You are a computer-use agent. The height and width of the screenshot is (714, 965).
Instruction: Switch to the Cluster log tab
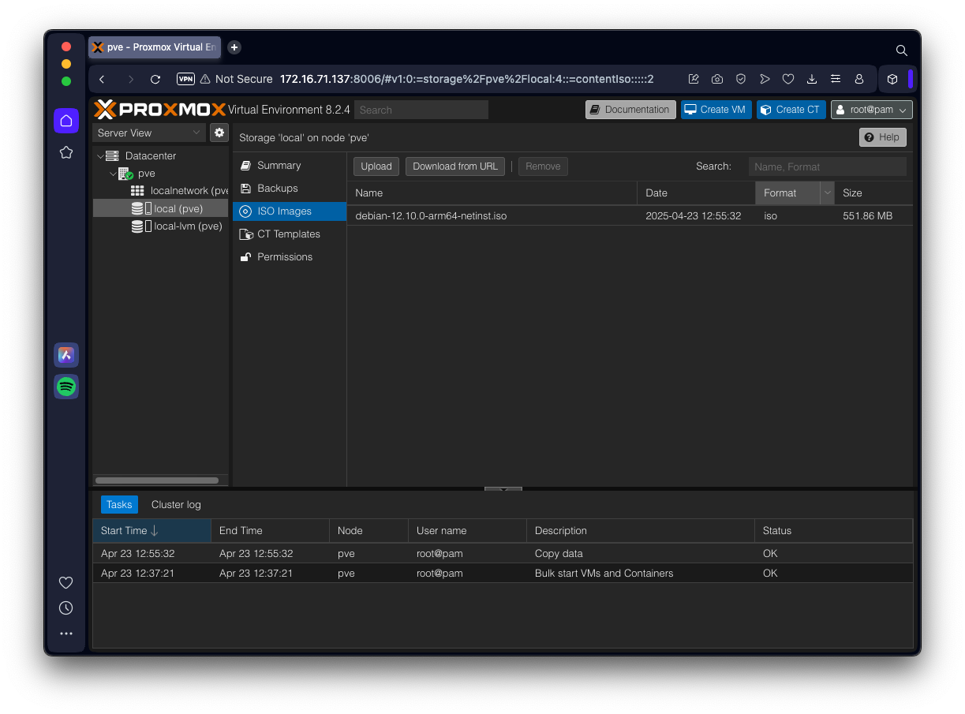pos(176,505)
